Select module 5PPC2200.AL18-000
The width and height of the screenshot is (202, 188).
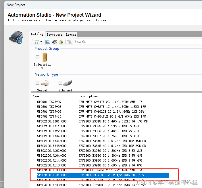pyautogui.click(x=52, y=166)
